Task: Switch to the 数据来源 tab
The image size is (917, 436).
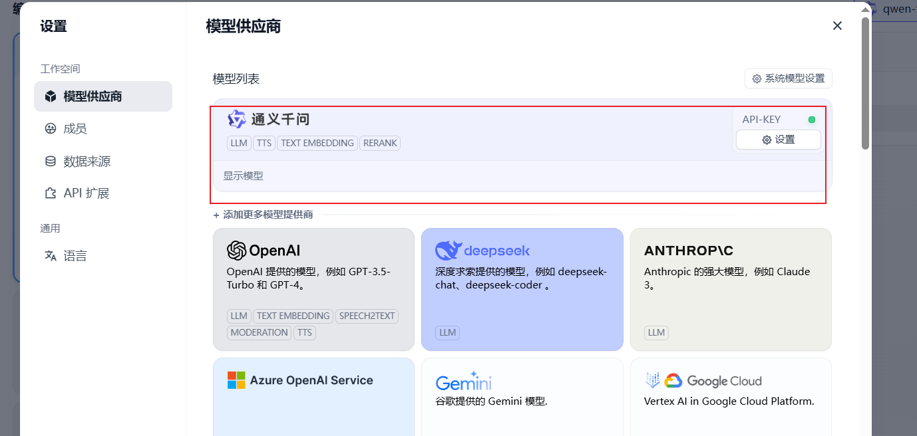Action: [x=87, y=161]
